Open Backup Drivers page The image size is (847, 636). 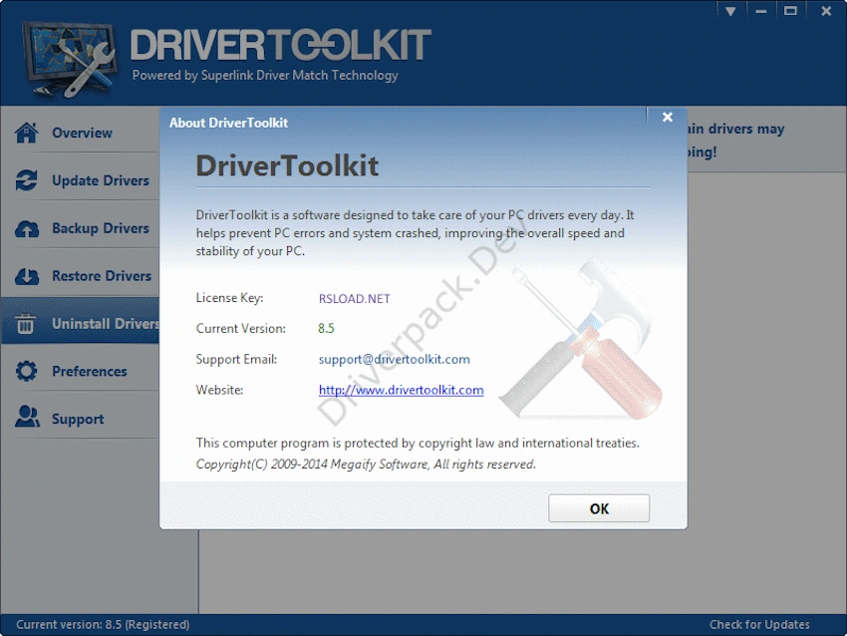tap(101, 228)
